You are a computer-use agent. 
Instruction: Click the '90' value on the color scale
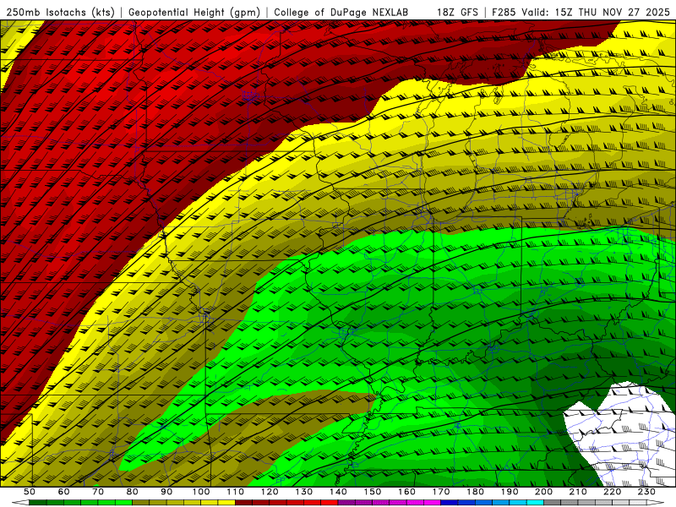(166, 492)
